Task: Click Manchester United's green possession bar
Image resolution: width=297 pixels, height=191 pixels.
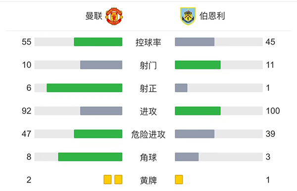Action: coord(98,42)
